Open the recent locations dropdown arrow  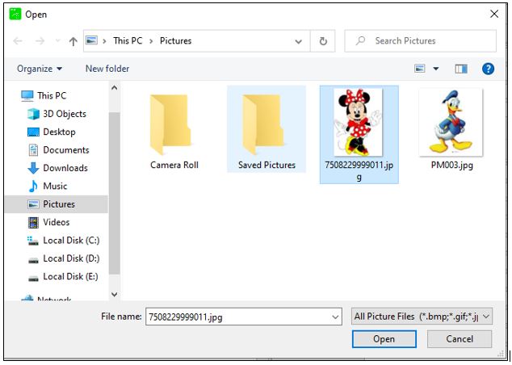tap(58, 41)
